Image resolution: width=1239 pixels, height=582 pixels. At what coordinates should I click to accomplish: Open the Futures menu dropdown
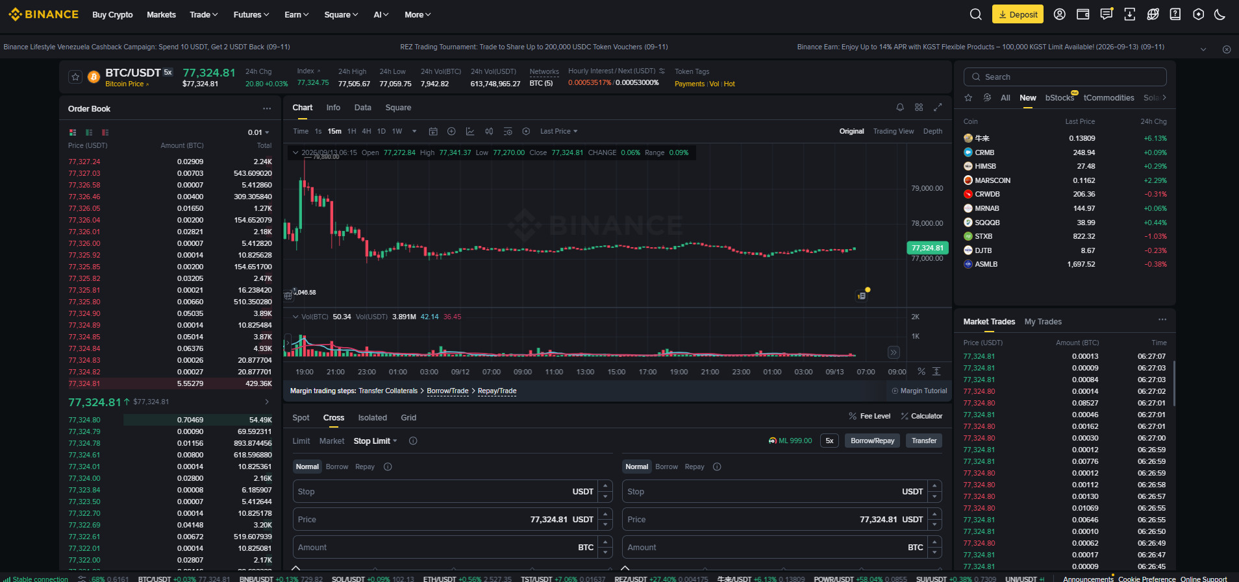pos(251,14)
